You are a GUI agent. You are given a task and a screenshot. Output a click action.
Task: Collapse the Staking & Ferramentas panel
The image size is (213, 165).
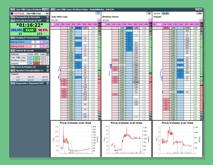12,38
